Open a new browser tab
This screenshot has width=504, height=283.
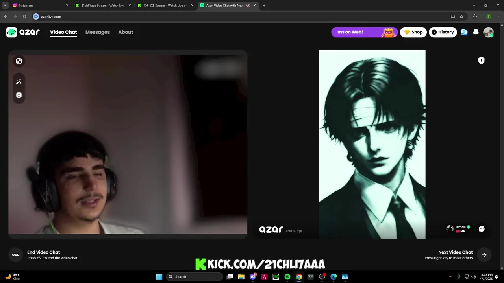pyautogui.click(x=264, y=6)
